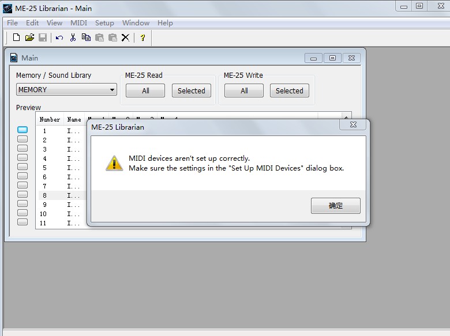Select patch row number 5
This screenshot has width=450, height=336.
click(62, 168)
